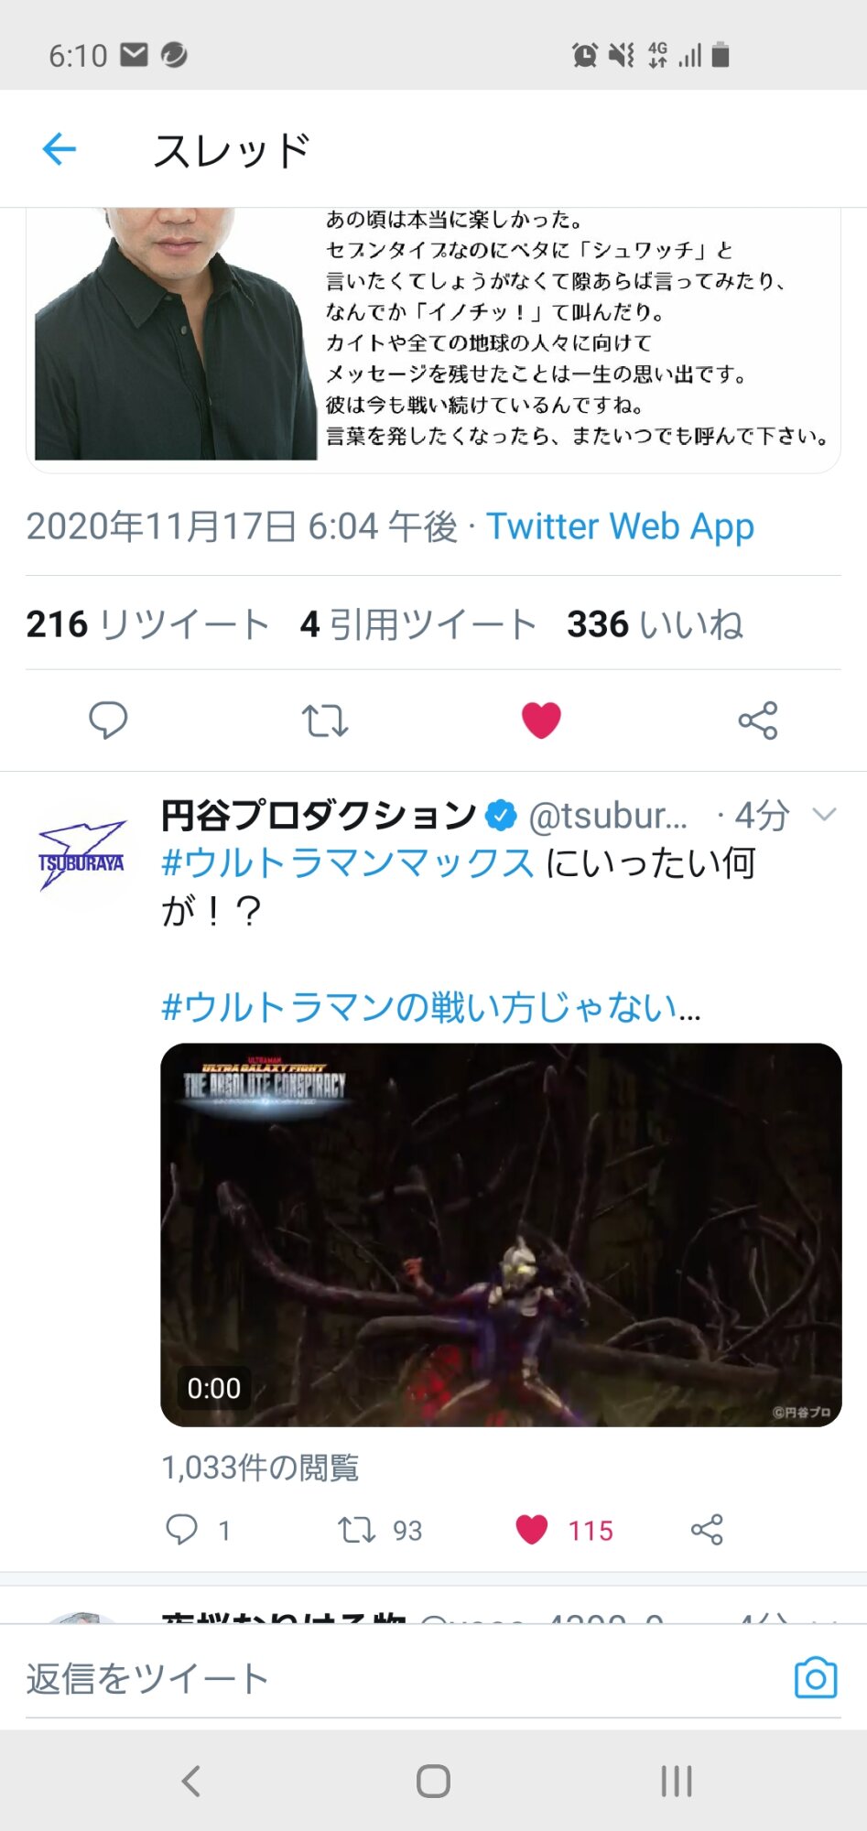Show the 336 likes list
The image size is (867, 1831).
(x=655, y=624)
